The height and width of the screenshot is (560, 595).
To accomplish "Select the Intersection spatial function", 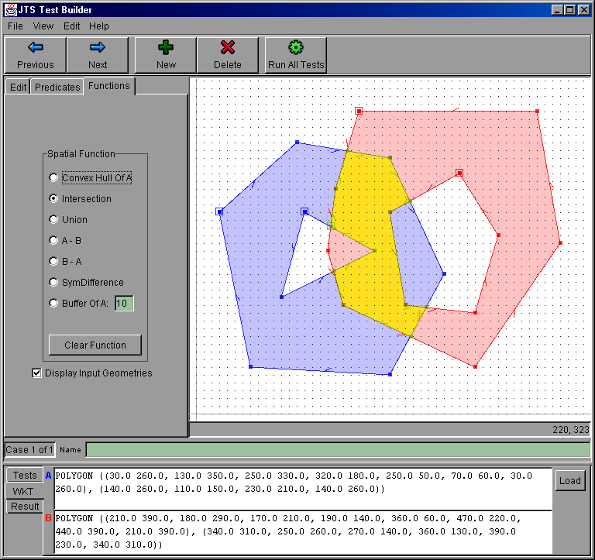I will pos(53,198).
